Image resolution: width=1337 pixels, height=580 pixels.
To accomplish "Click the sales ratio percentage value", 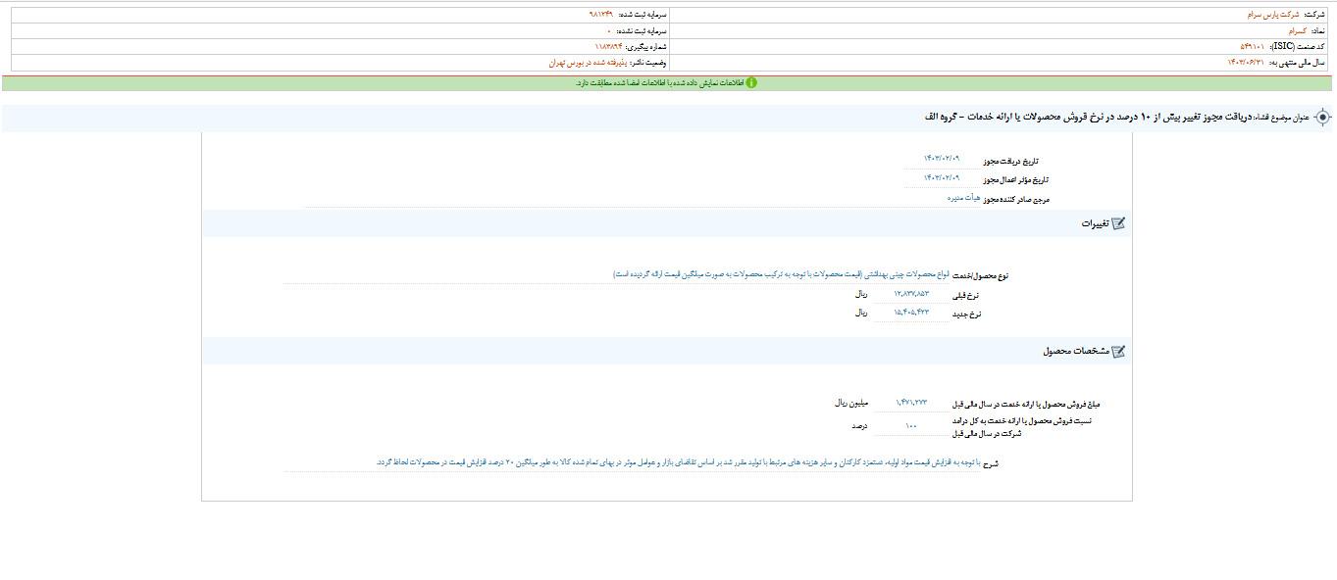I will (x=911, y=426).
